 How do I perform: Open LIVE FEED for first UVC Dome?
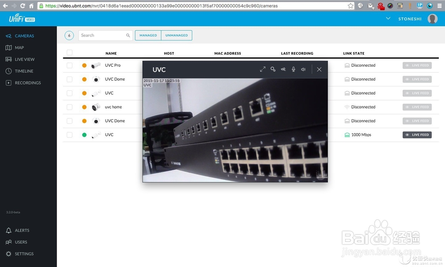(417, 79)
